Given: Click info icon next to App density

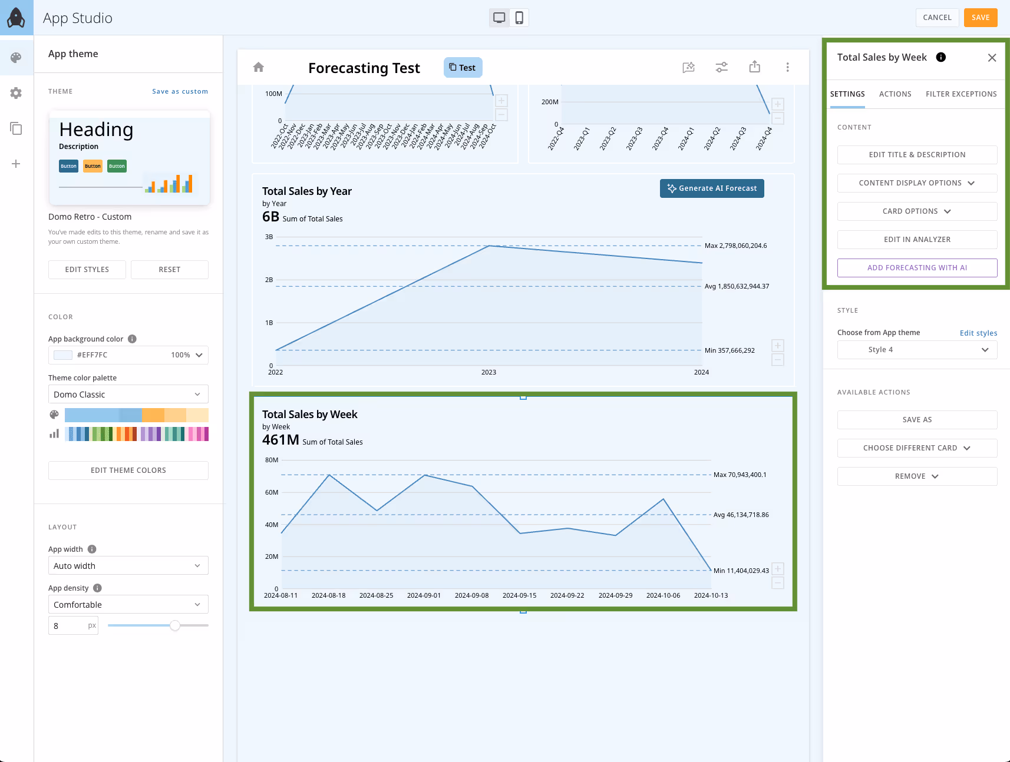Looking at the screenshot, I should click(x=98, y=588).
